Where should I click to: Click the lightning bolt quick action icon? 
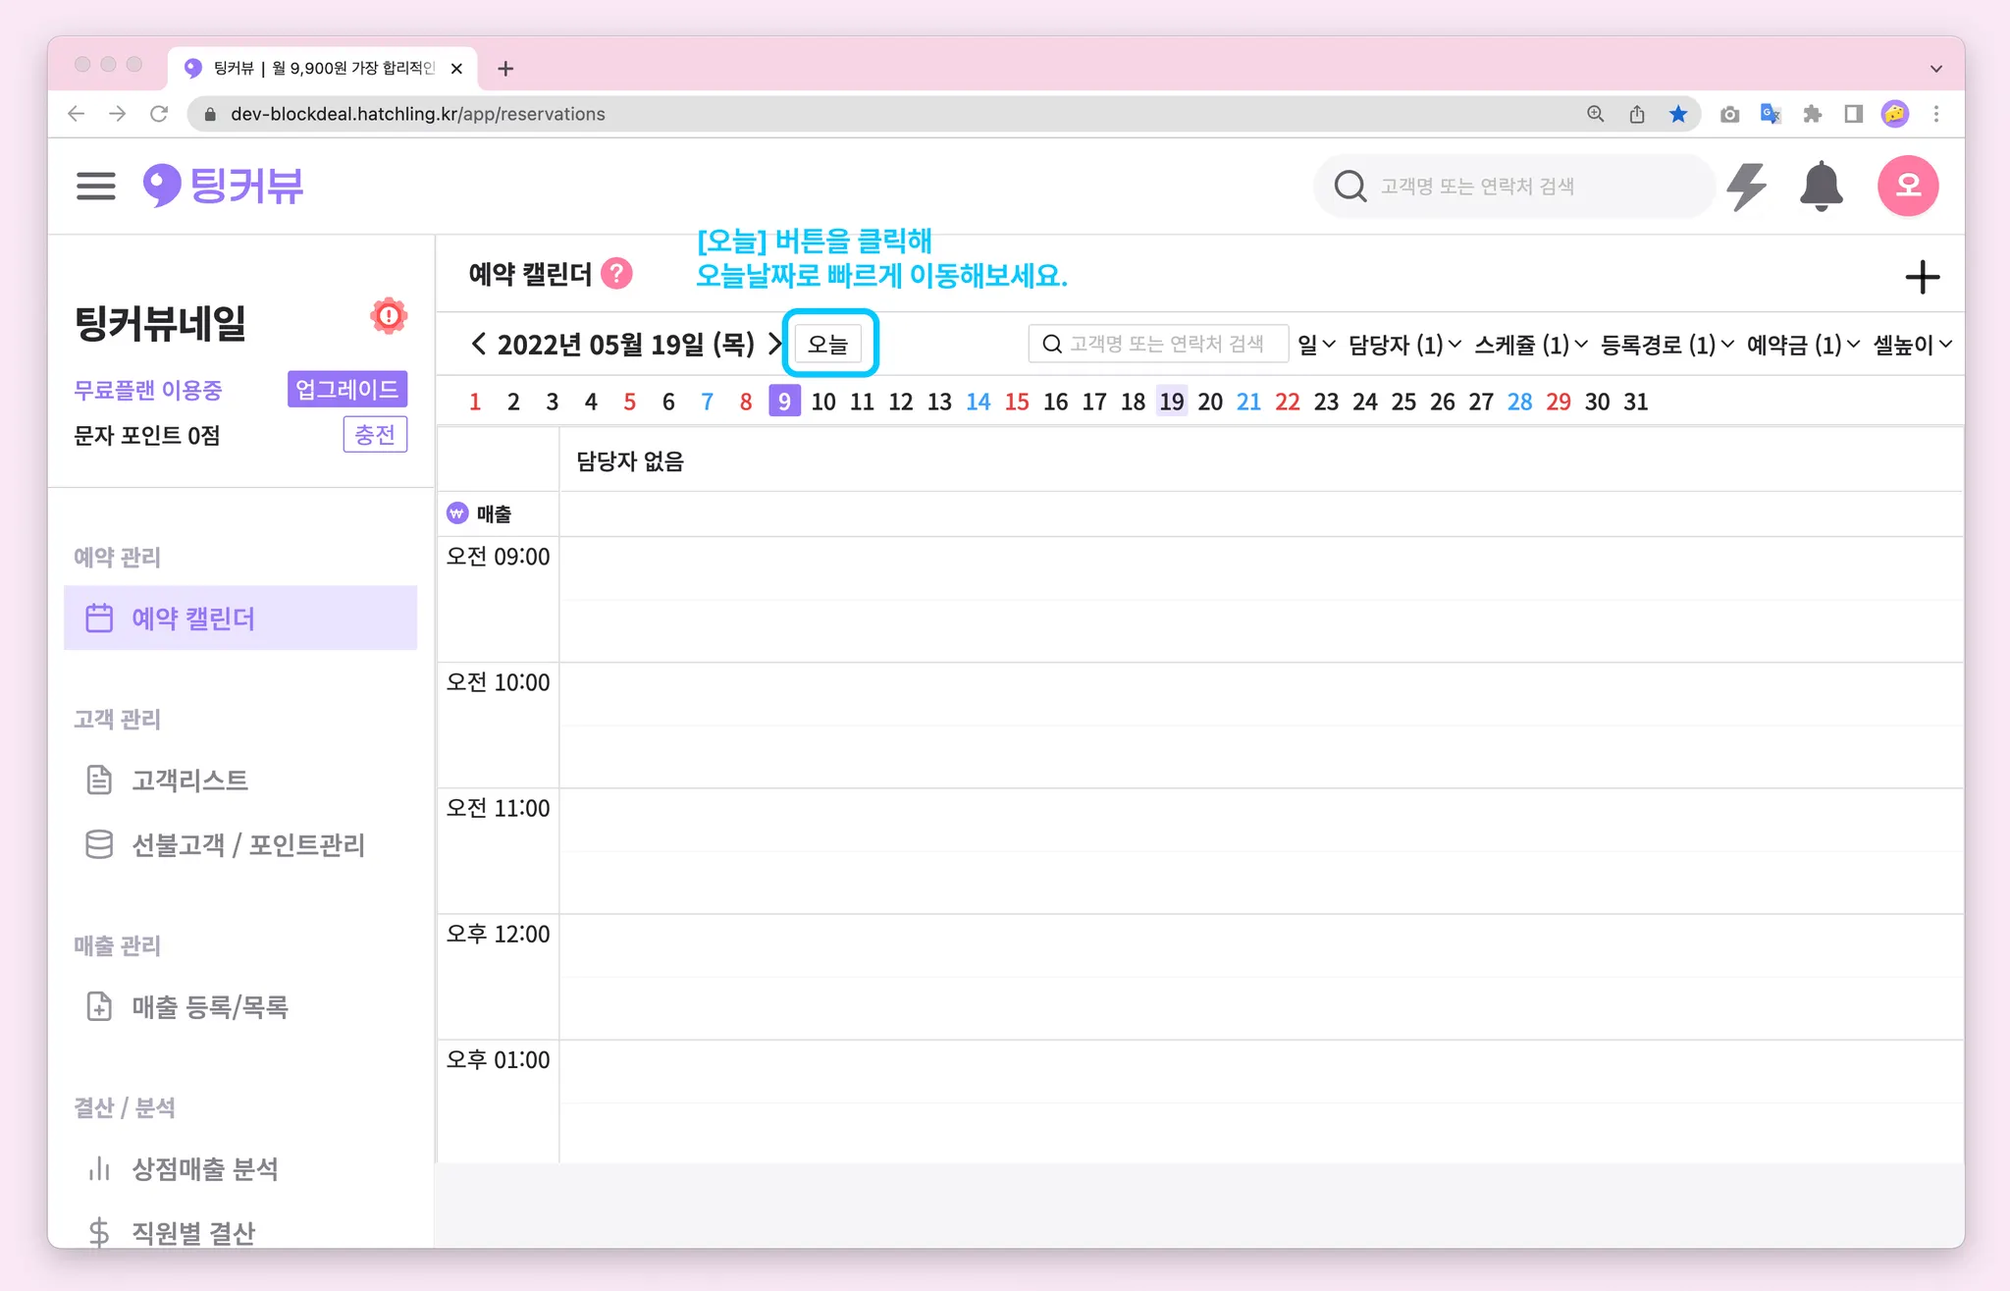point(1746,186)
